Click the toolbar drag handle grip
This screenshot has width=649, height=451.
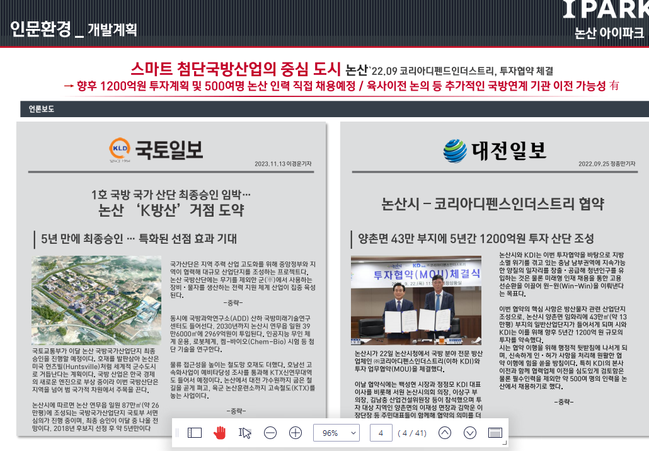[177, 433]
